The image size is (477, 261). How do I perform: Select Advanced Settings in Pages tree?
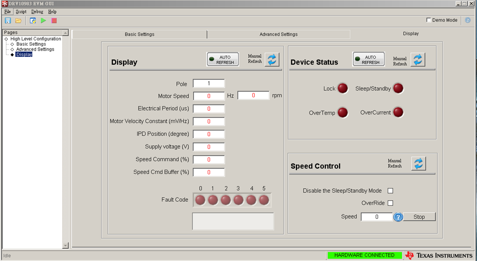(x=35, y=49)
